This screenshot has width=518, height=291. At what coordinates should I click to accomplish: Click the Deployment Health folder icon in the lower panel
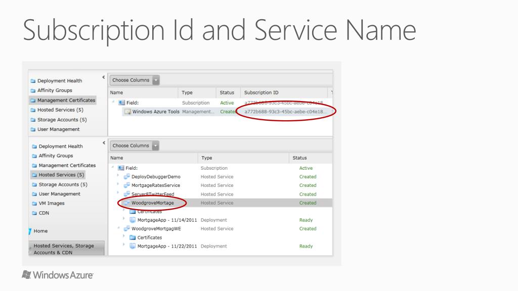(x=34, y=147)
